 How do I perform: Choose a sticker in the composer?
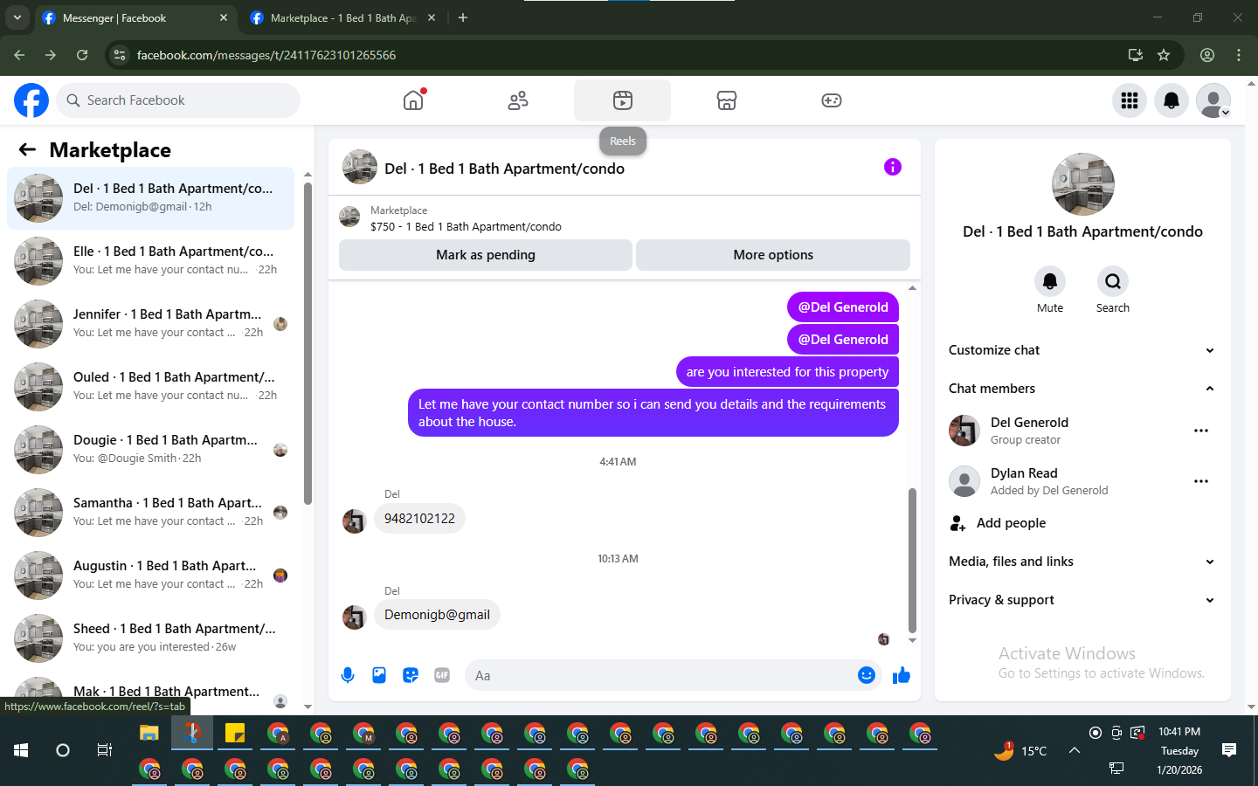[x=411, y=675]
